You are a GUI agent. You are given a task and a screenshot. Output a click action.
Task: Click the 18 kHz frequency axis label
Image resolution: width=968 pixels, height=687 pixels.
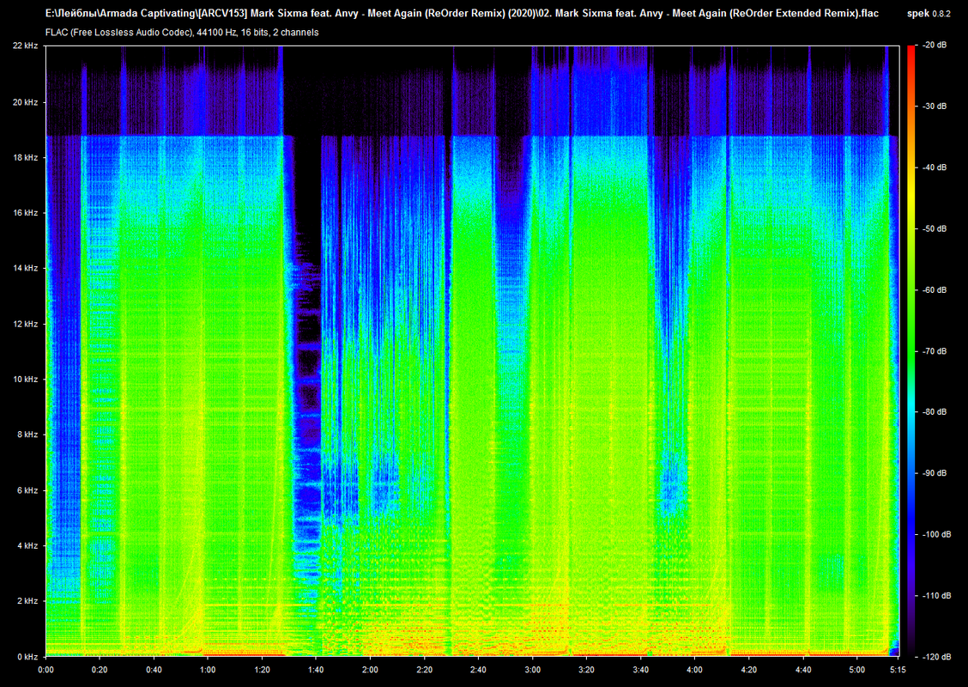[25, 157]
